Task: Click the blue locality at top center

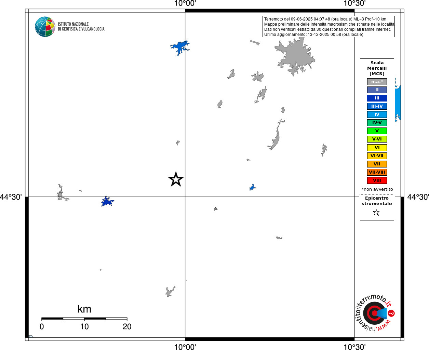Action: 180,47
